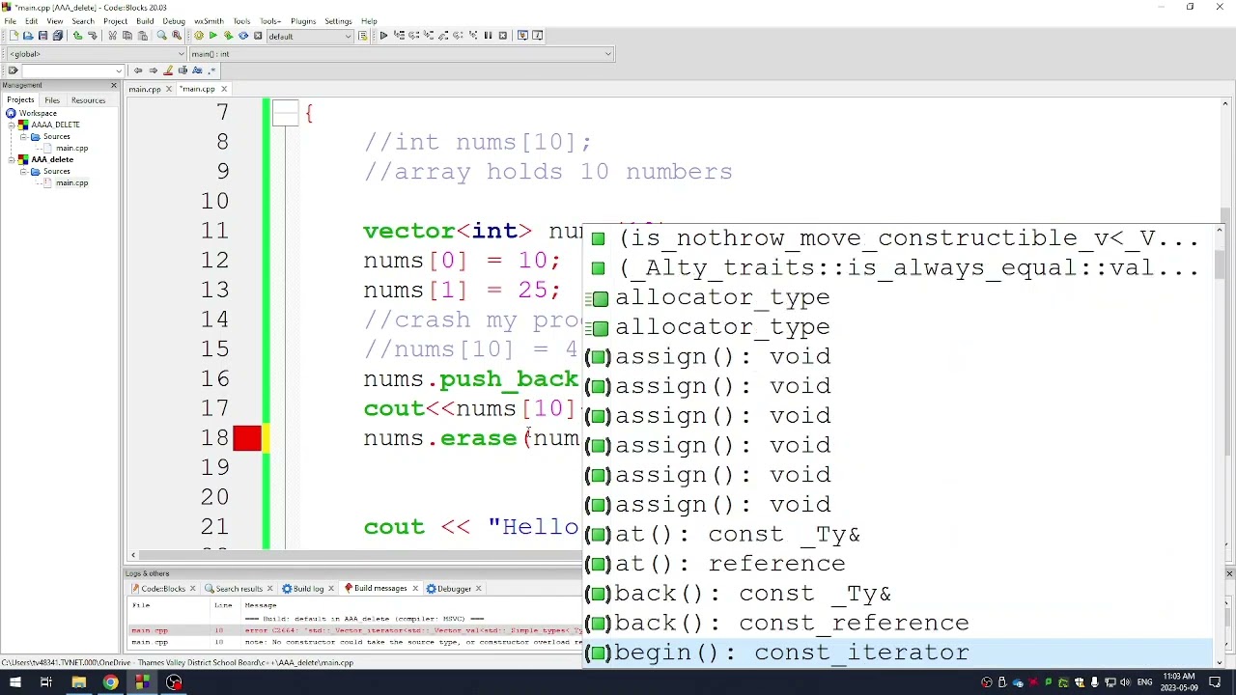Screen dimensions: 1236x695
Task: Collapse Sources folder under AAA_delete
Action: click(23, 171)
